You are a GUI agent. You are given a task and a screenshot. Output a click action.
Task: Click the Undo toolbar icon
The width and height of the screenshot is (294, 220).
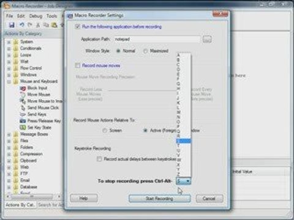[21, 25]
